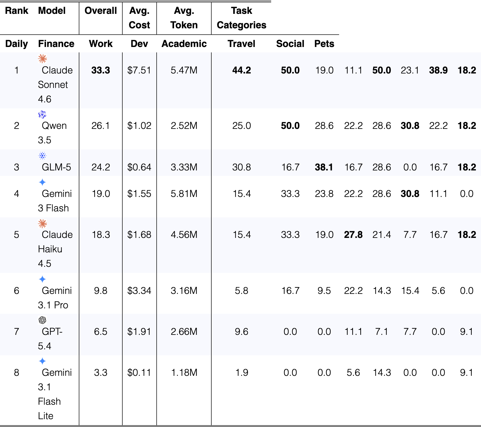The width and height of the screenshot is (481, 427).
Task: Click the Travel subheader
Action: pyautogui.click(x=241, y=44)
